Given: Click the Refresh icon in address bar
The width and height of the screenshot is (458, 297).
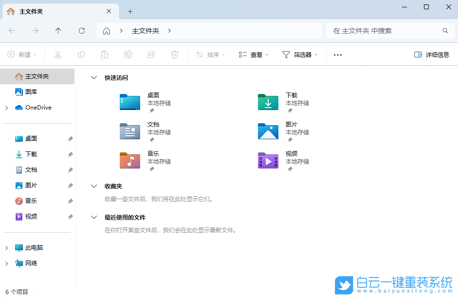Looking at the screenshot, I should click(x=81, y=30).
